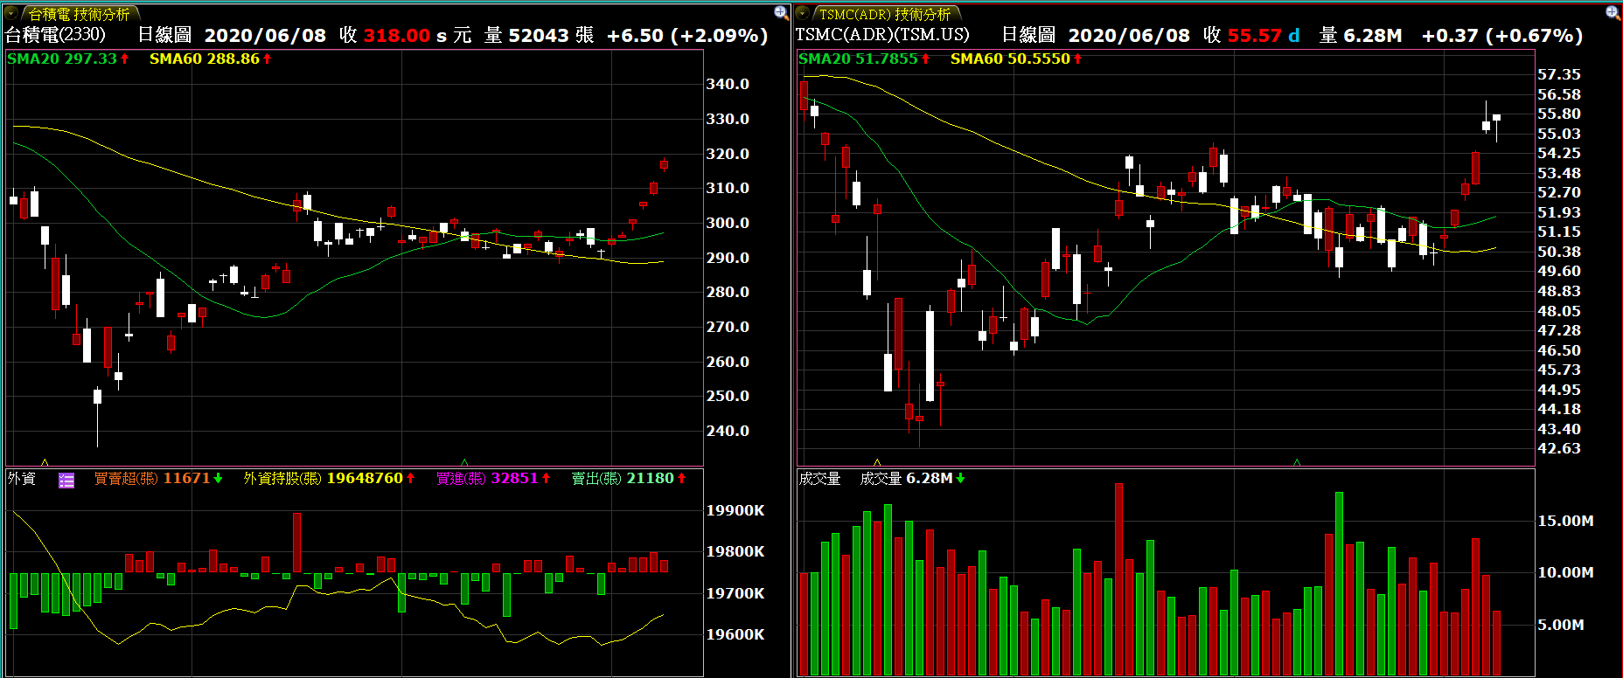1623x678 pixels.
Task: Click the yellow triangle date marker under the TSMC(ADR) price chart
Action: pos(877,462)
